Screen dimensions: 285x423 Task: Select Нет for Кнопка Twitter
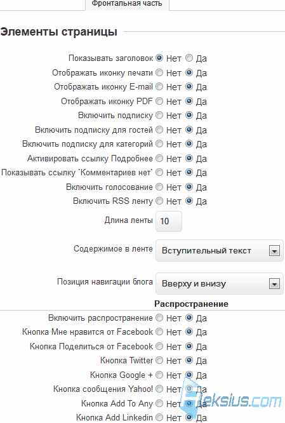(x=159, y=360)
